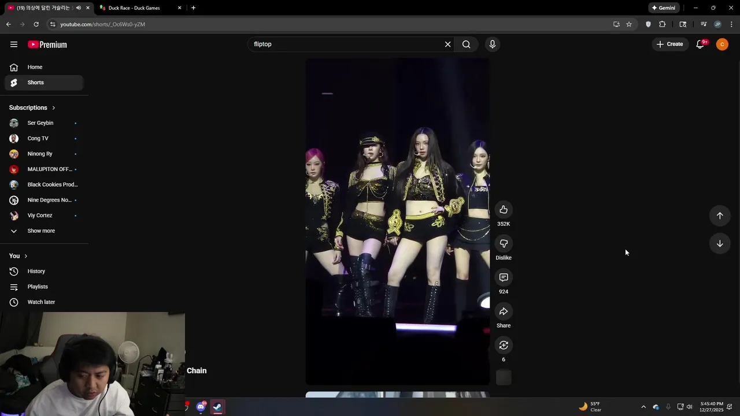The height and width of the screenshot is (416, 740).
Task: Expand subscriptions list with Show more
Action: click(44, 231)
